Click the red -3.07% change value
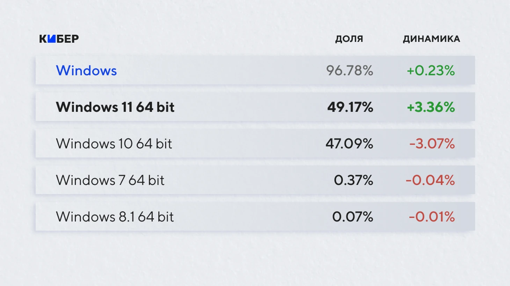This screenshot has height=286, width=510. point(432,144)
